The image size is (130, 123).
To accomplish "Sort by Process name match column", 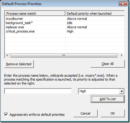I will 35,14.
